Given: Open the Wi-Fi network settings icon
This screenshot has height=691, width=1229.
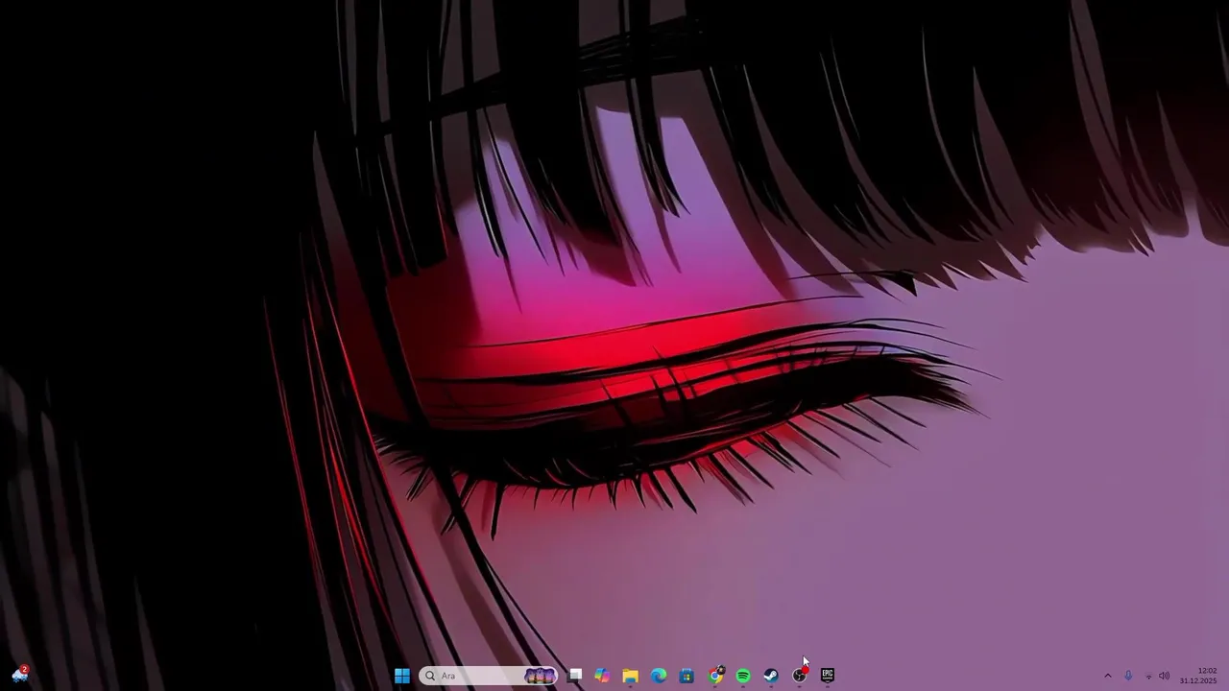Looking at the screenshot, I should pyautogui.click(x=1148, y=676).
